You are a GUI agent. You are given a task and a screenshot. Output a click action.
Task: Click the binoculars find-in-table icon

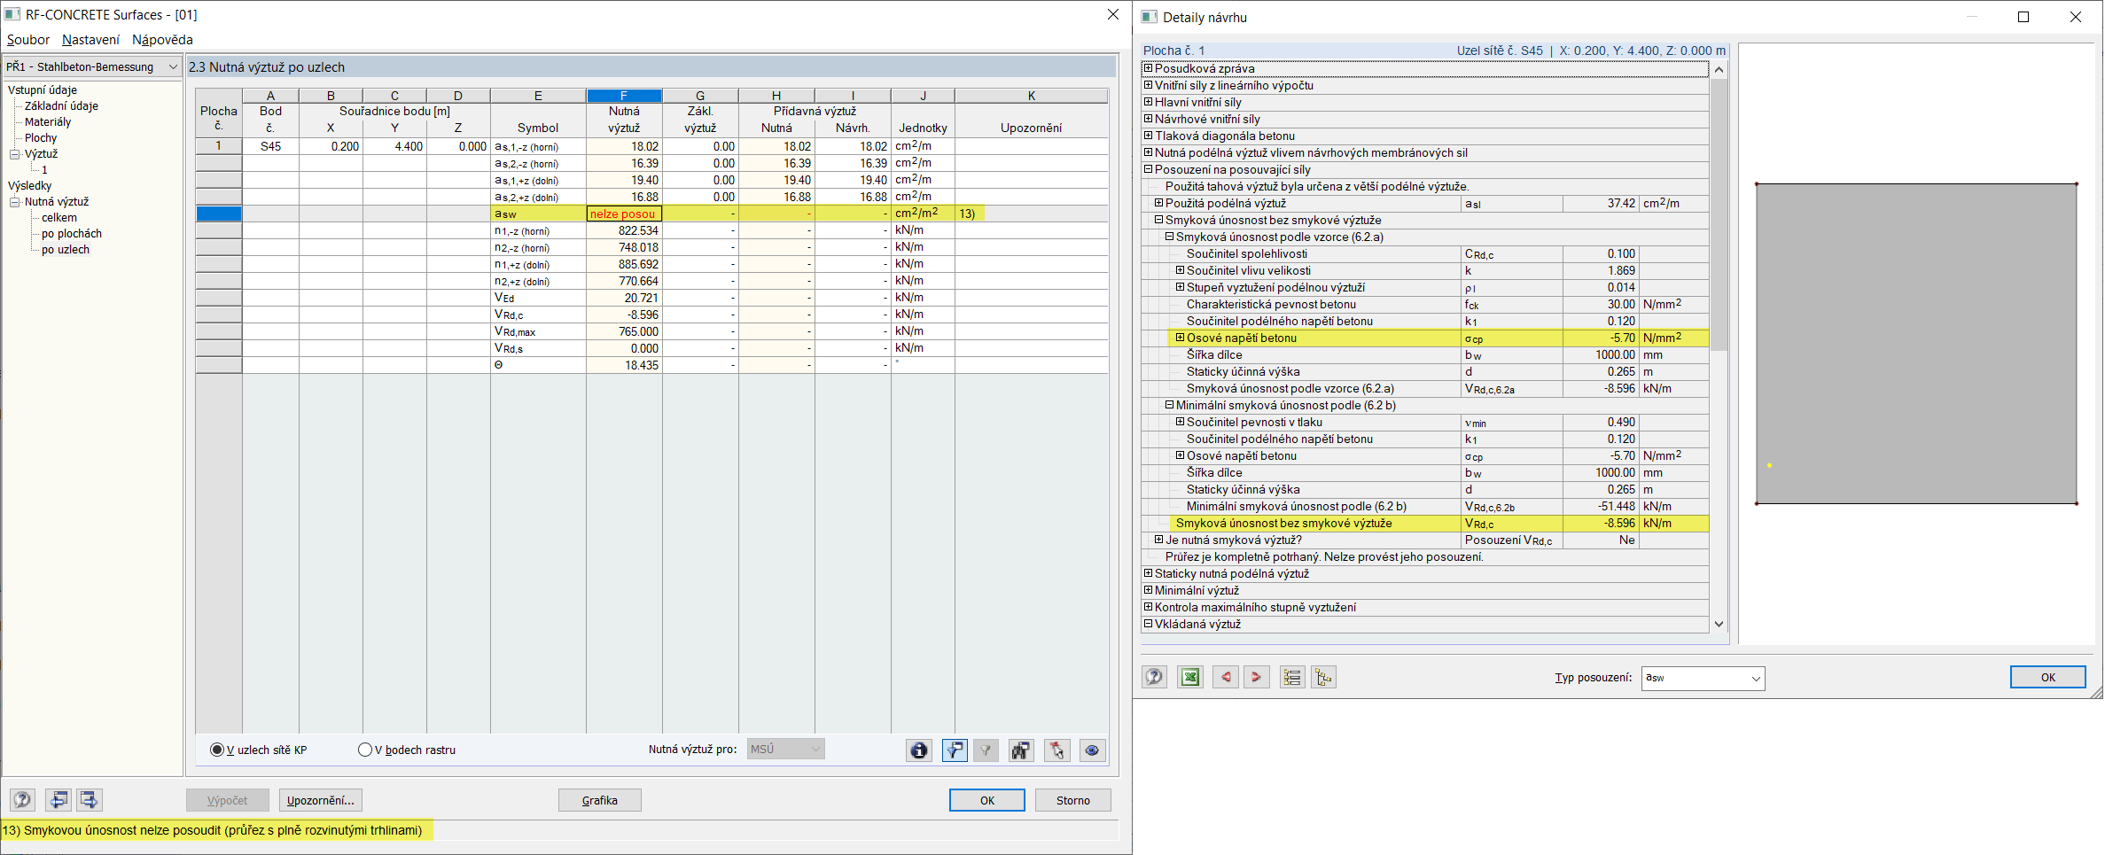click(x=1021, y=750)
